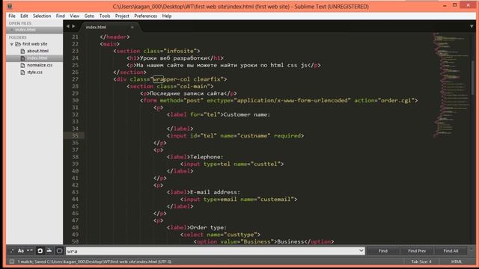Click the first web site folder icon
Image resolution: width=479 pixels, height=269 pixels.
[18, 44]
